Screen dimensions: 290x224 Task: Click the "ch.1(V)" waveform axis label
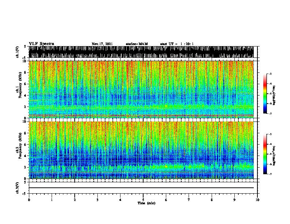coord(18,52)
